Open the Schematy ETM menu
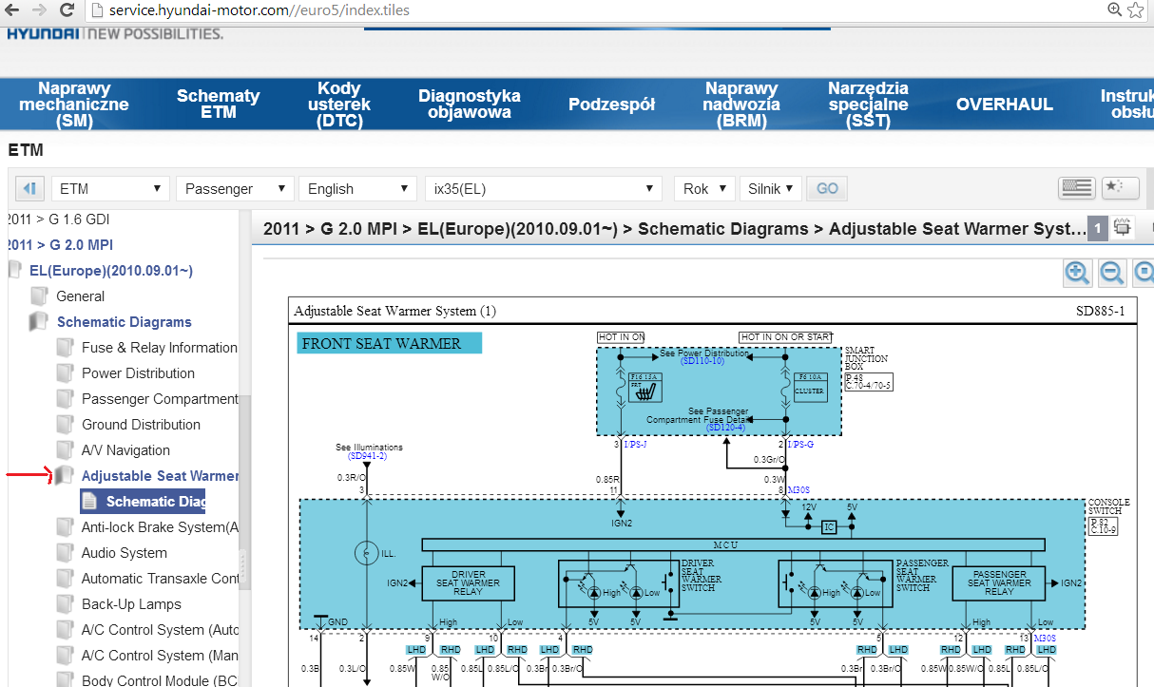1154x687 pixels. (x=218, y=104)
